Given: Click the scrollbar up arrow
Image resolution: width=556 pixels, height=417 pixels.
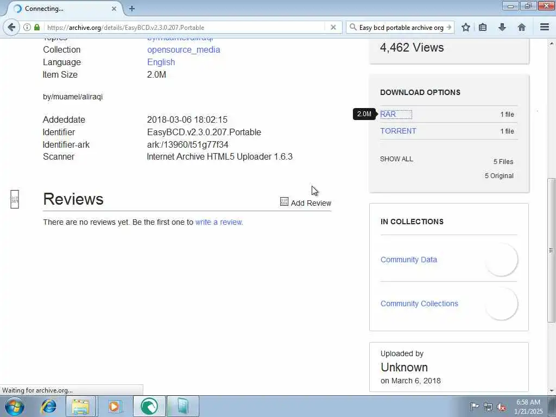Looking at the screenshot, I should pos(551,43).
